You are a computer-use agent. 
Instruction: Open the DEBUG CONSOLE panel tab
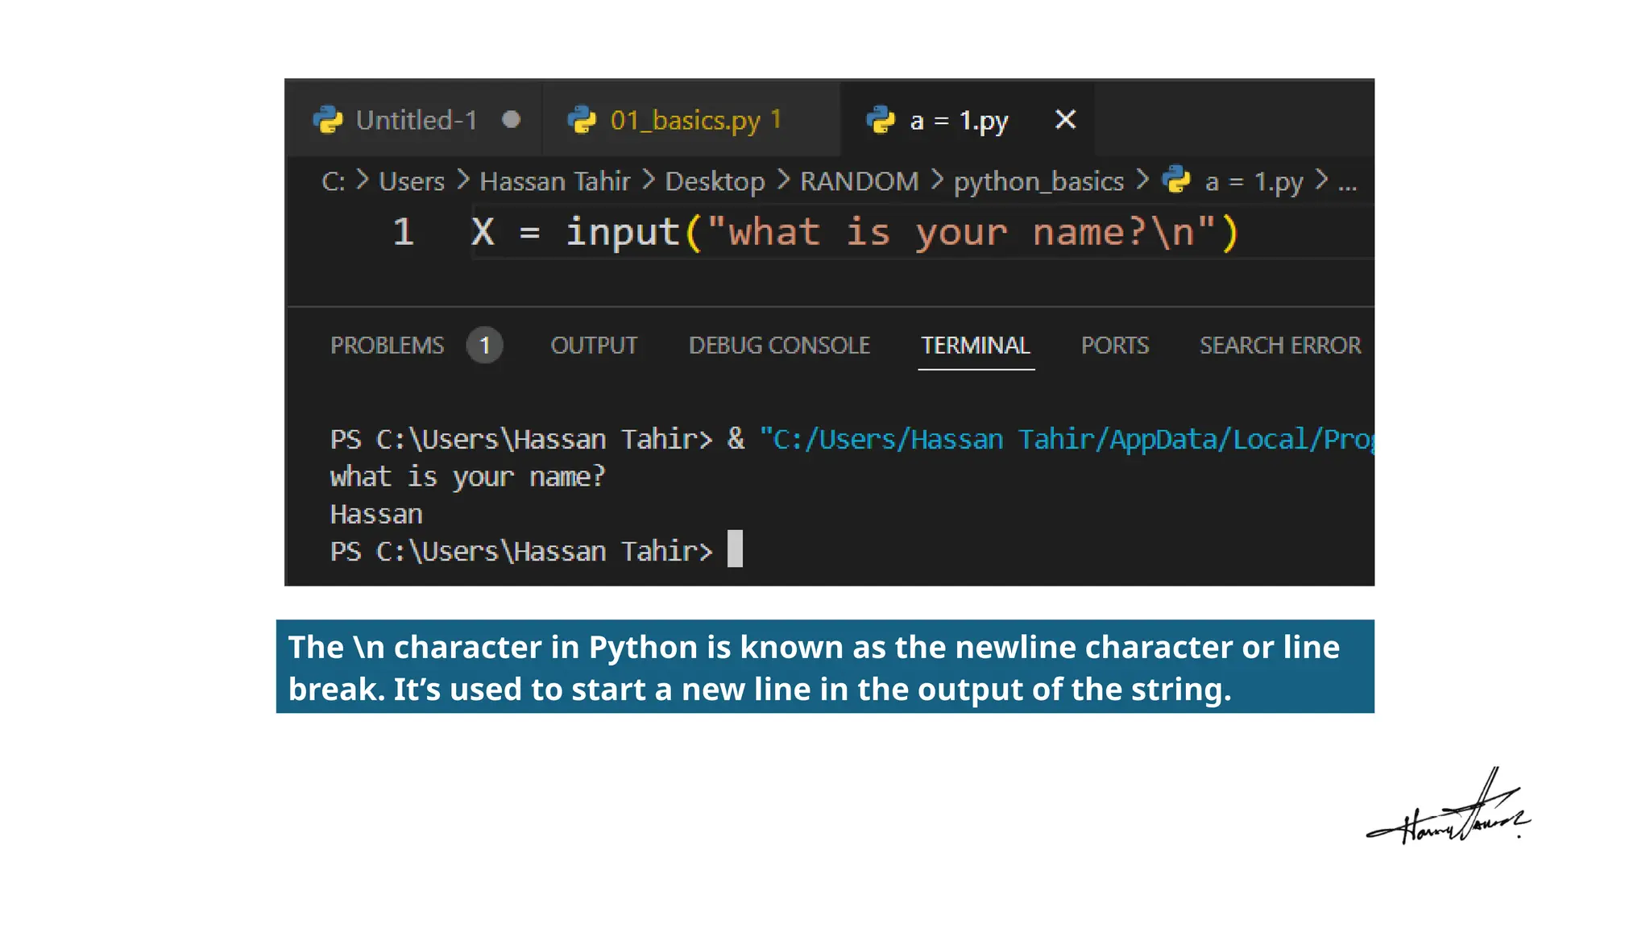click(779, 346)
